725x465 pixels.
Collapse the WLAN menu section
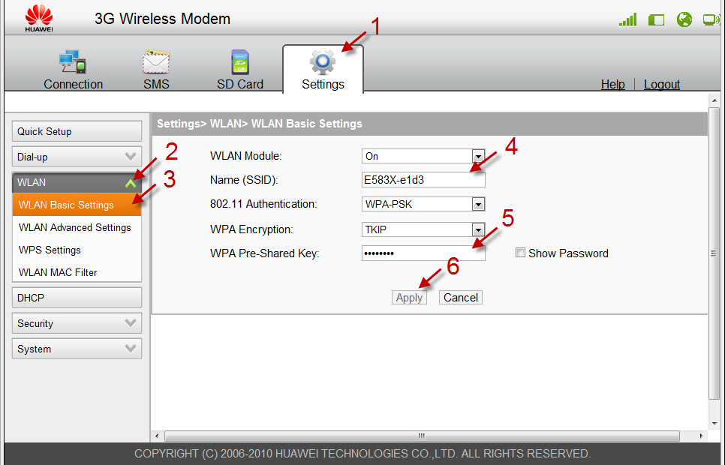pyautogui.click(x=77, y=182)
